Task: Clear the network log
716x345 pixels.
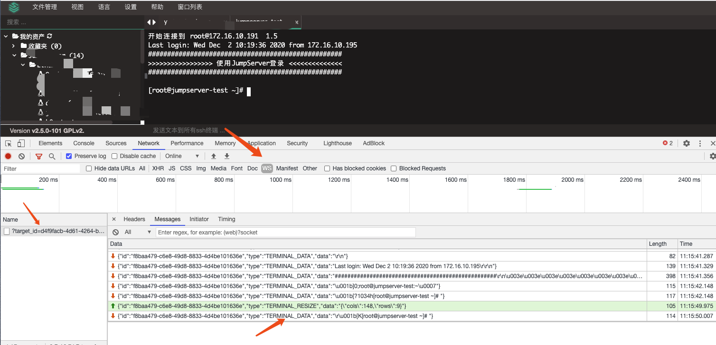Action: pyautogui.click(x=21, y=156)
